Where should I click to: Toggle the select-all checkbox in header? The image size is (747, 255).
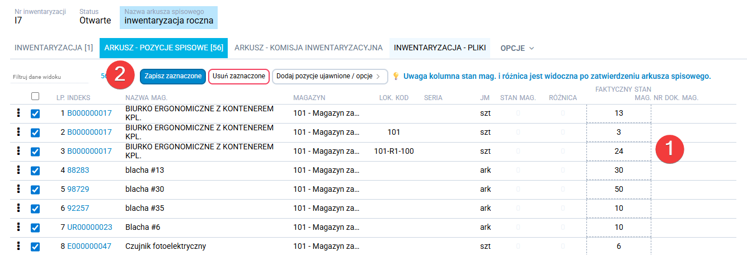pyautogui.click(x=35, y=96)
